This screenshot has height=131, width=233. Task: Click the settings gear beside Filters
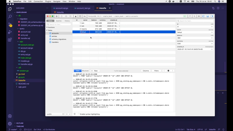[x=168, y=71]
